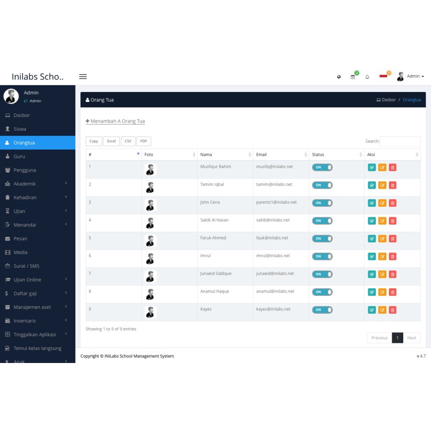This screenshot has width=431, height=431.
Task: Open the calendar icon with green badge
Action: [353, 77]
